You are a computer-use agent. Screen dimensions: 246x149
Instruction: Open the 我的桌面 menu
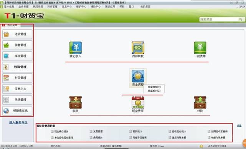click(145, 7)
